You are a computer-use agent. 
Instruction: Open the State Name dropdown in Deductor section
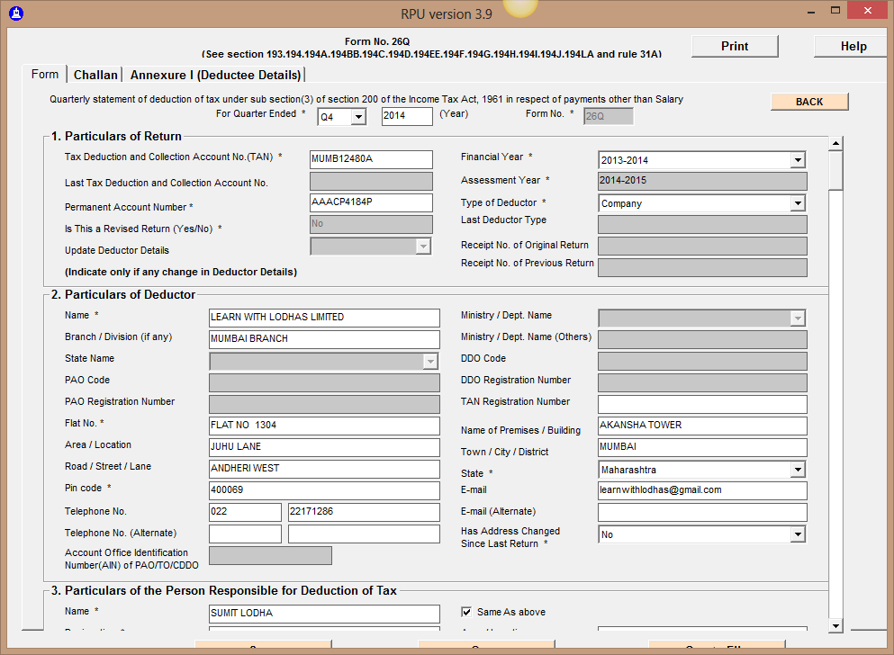pyautogui.click(x=430, y=362)
